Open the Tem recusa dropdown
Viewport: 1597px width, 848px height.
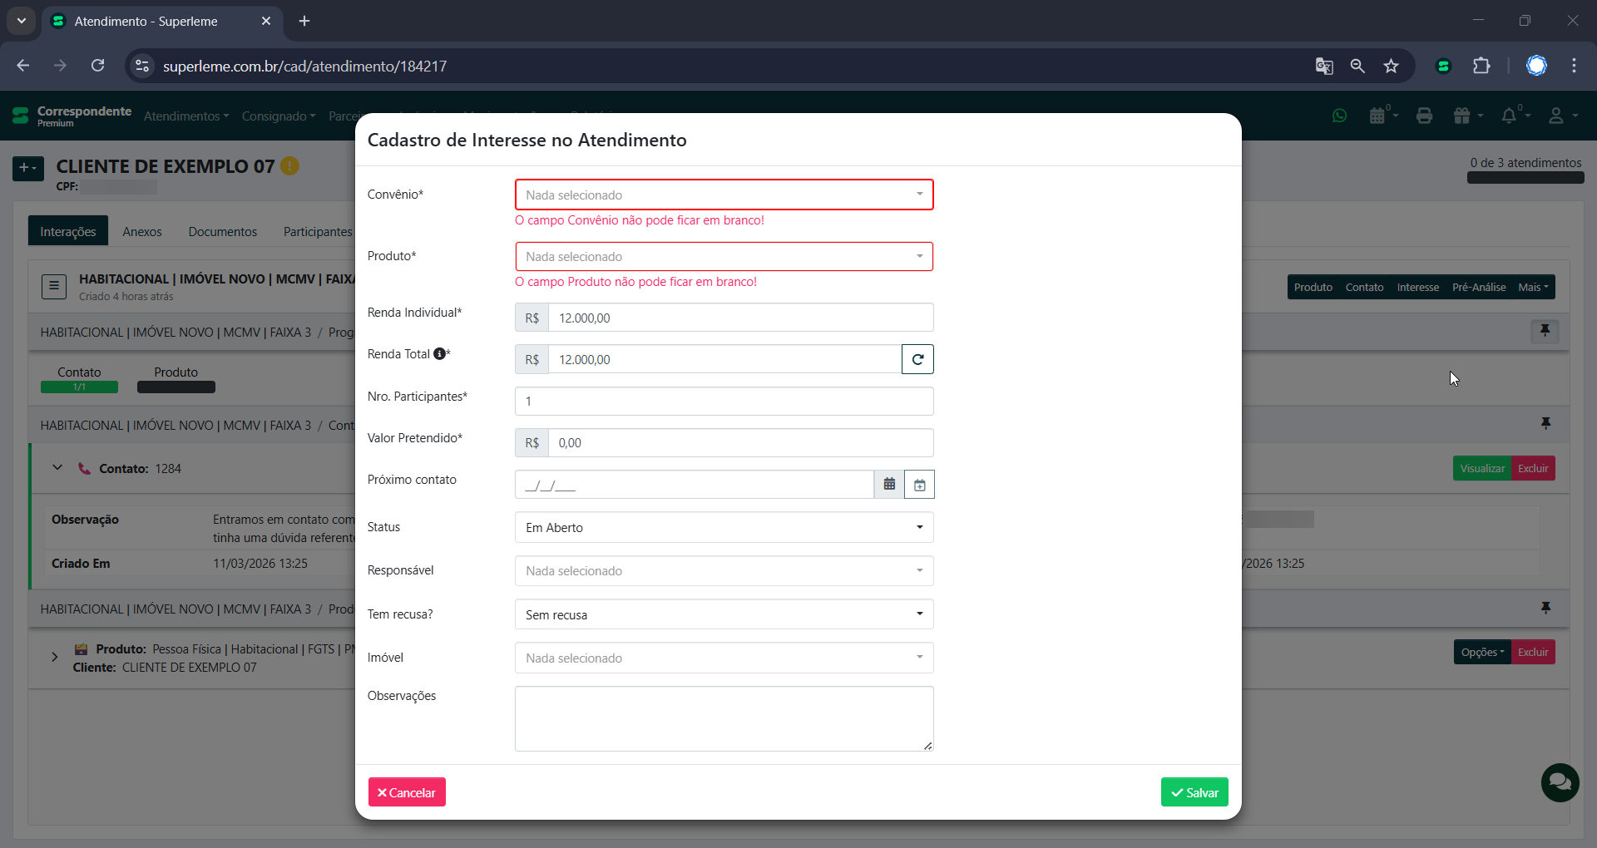(724, 615)
